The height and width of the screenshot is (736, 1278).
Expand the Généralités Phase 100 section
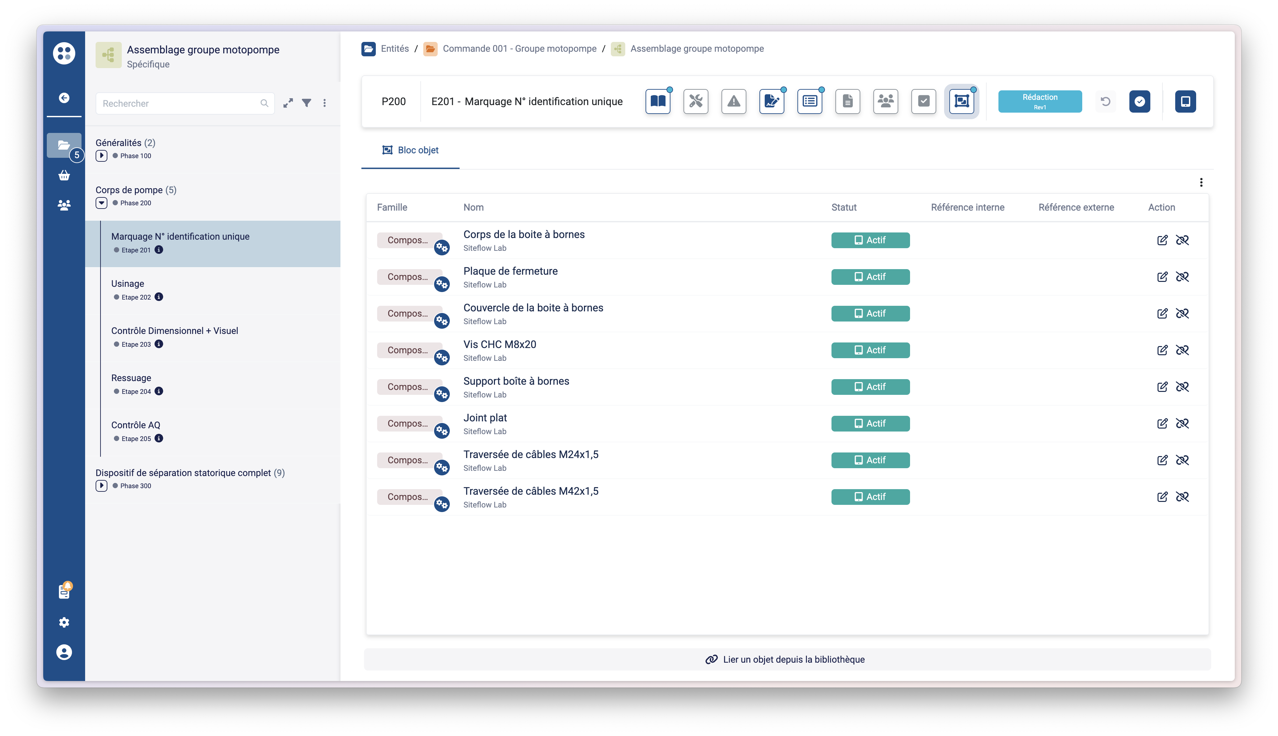click(101, 156)
